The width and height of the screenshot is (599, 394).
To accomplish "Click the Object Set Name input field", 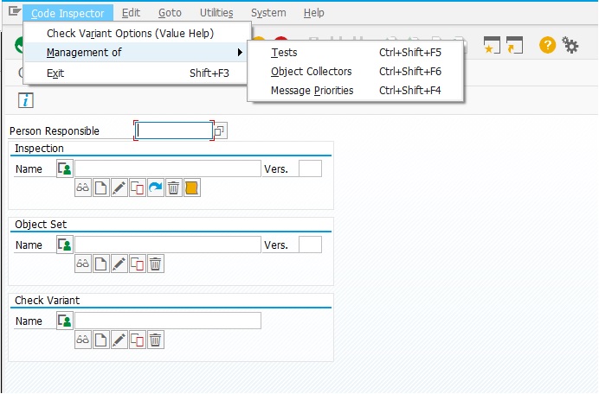I will 168,245.
